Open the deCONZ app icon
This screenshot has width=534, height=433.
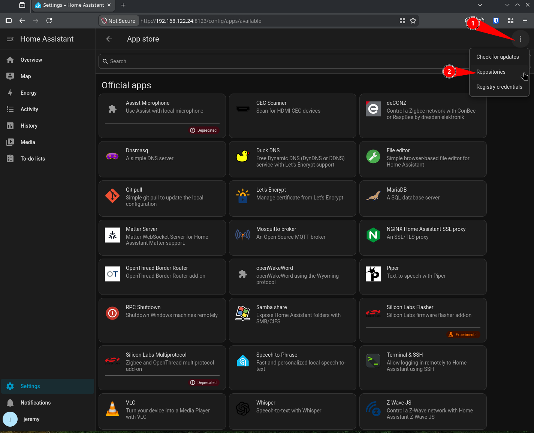(x=373, y=109)
